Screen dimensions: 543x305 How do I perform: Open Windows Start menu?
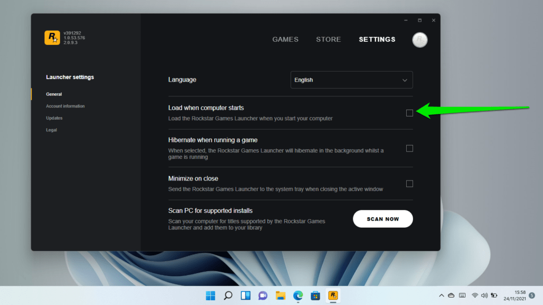210,295
